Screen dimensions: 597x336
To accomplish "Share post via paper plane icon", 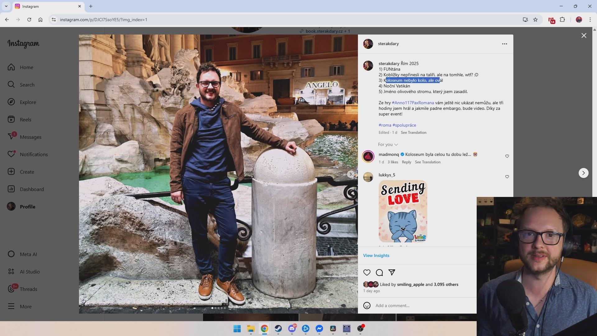I will pos(391,273).
